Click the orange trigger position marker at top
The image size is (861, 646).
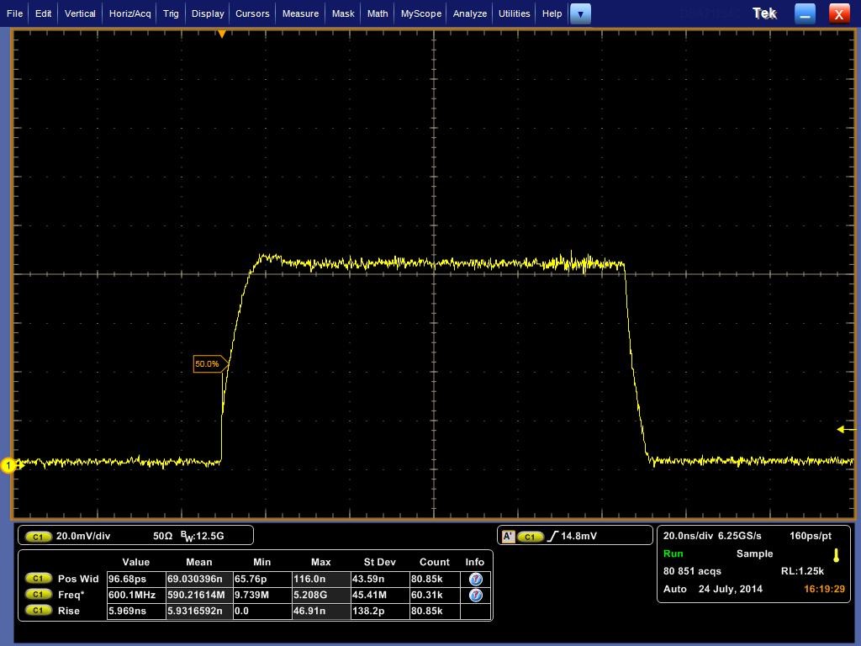(x=222, y=34)
